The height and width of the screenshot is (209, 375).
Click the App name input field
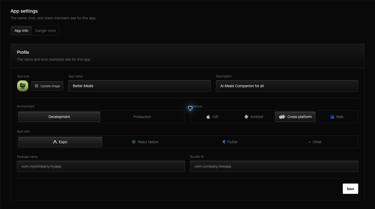[x=139, y=86]
